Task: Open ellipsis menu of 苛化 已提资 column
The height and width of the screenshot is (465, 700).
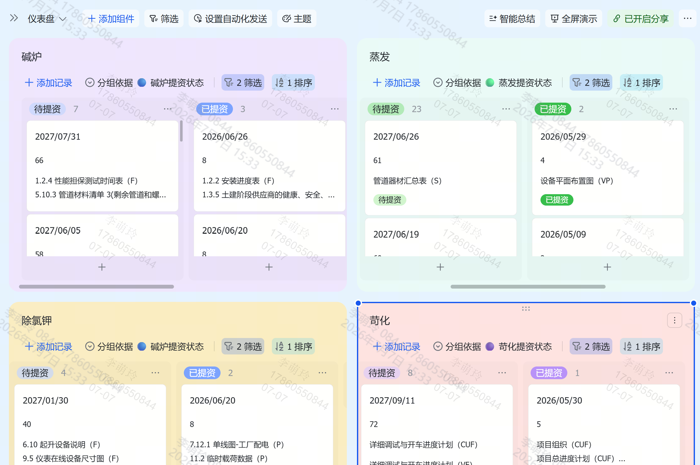Action: point(669,373)
